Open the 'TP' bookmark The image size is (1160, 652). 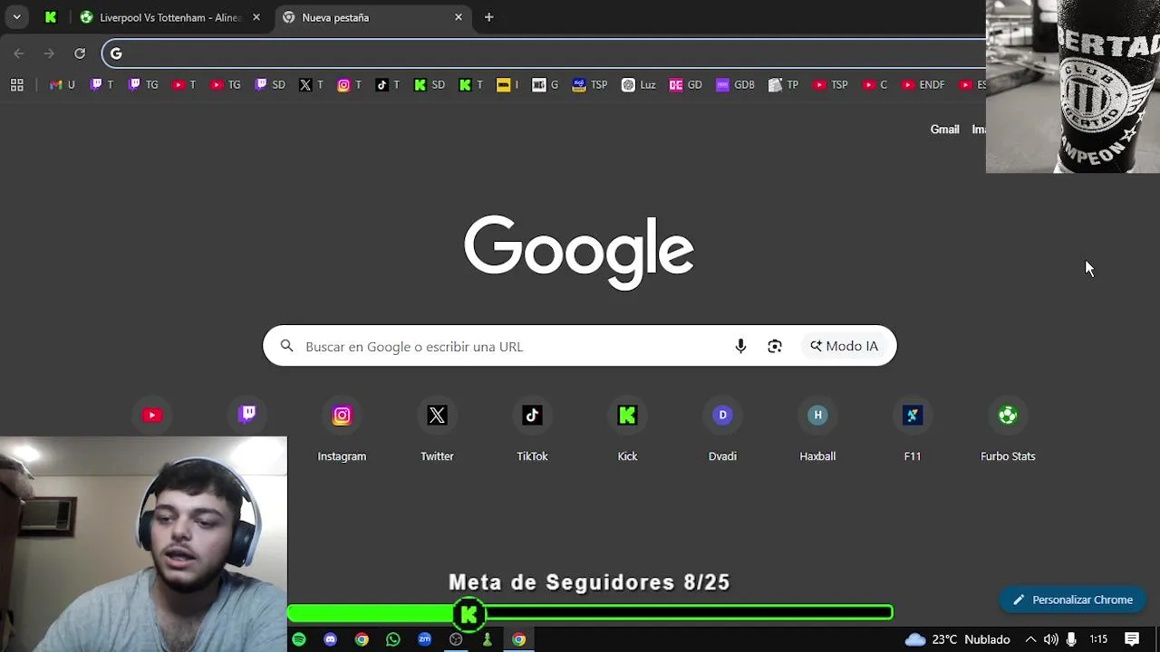click(x=784, y=84)
